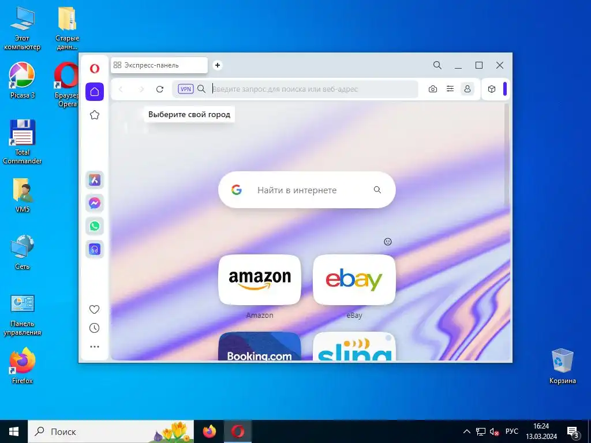Expand hidden system tray icons chevron
Image resolution: width=591 pixels, height=443 pixels.
click(x=466, y=431)
